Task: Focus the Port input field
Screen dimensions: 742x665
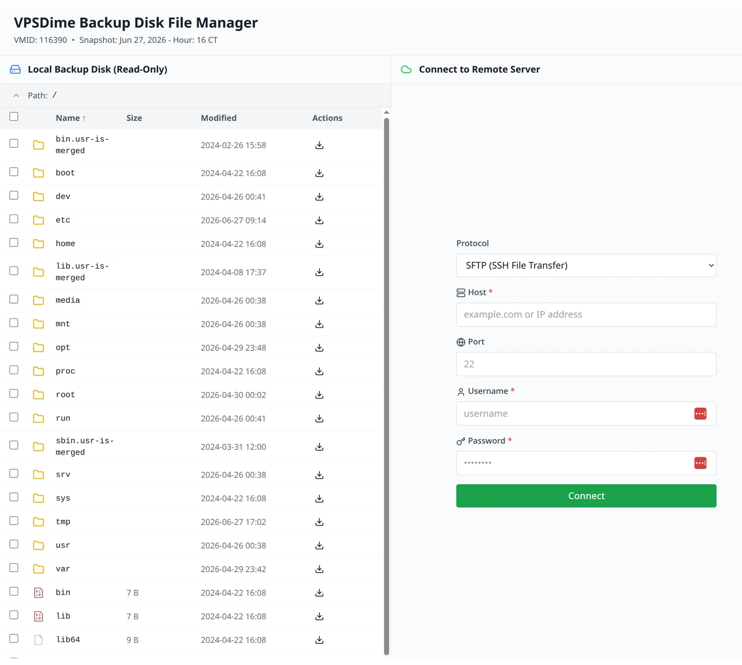Action: pos(586,364)
